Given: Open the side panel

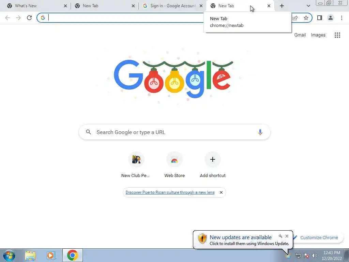Looking at the screenshot, I should point(320,18).
